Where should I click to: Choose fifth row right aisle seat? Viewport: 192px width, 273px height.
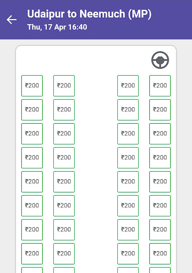pos(128,182)
